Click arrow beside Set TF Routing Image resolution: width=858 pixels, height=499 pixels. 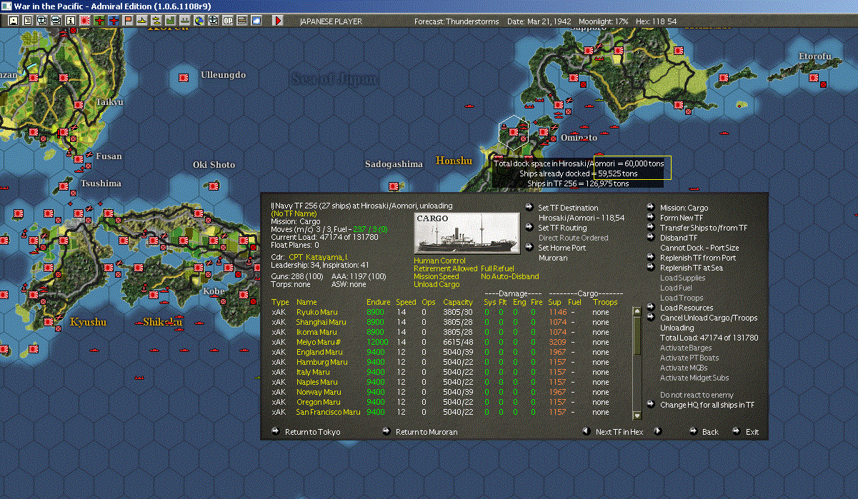point(529,227)
